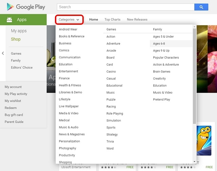Image resolution: width=217 pixels, height=171 pixels.
Task: Select Role Playing games category
Action: tap(115, 113)
